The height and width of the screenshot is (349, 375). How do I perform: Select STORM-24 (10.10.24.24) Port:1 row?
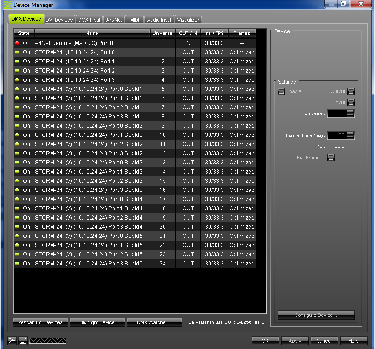135,62
